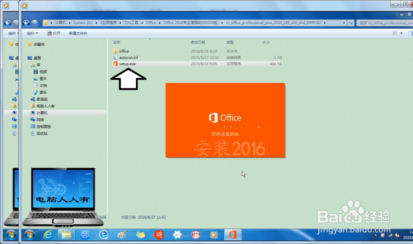Launch Internet Explorer from the taskbar
413x244 pixels.
47,235
